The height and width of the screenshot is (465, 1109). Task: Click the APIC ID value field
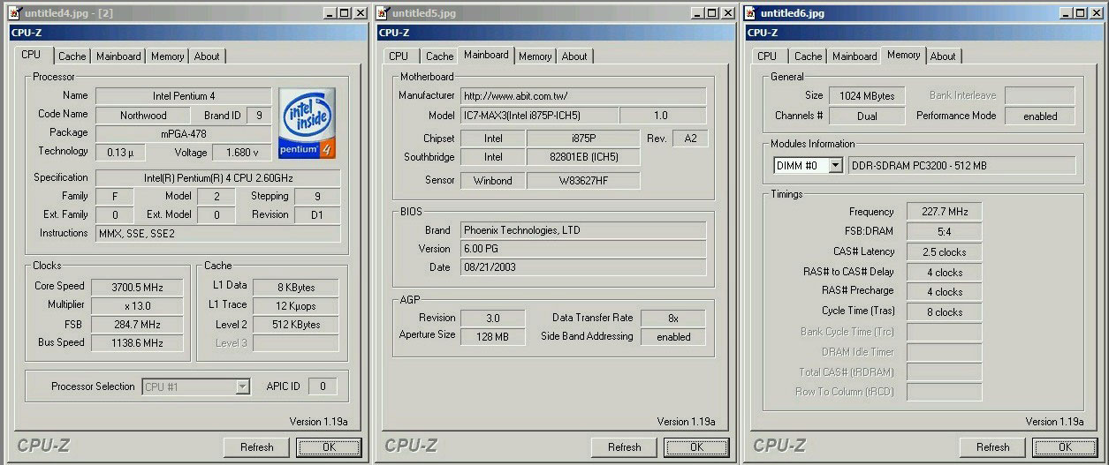[323, 386]
